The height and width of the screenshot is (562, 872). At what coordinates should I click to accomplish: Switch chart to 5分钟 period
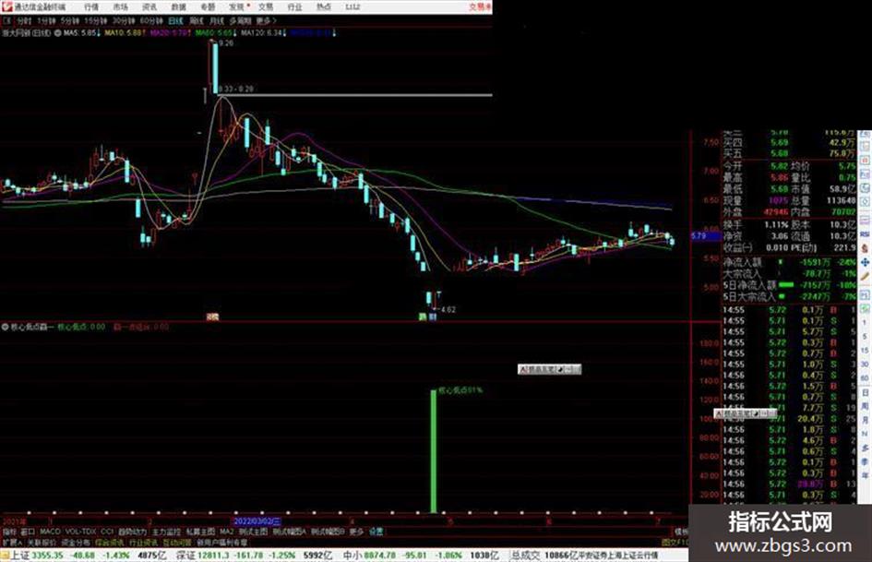[70, 20]
